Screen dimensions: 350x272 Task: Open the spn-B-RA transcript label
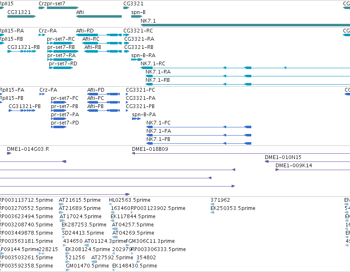tap(143, 55)
